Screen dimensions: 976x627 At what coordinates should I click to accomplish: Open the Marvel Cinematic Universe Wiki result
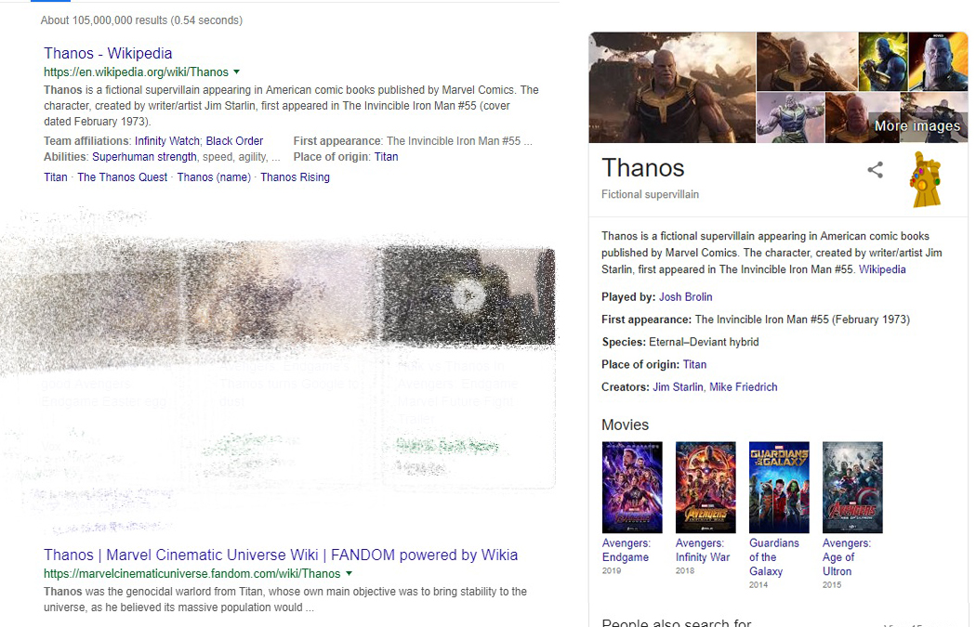tap(280, 555)
